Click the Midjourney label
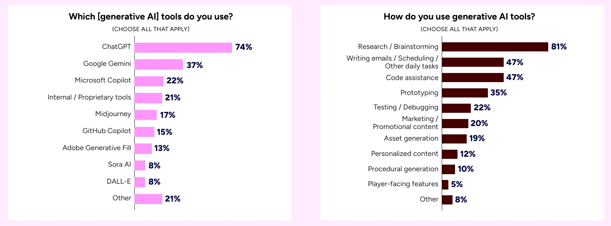 click(x=113, y=114)
